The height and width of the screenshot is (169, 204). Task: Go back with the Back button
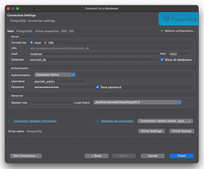(x=97, y=156)
